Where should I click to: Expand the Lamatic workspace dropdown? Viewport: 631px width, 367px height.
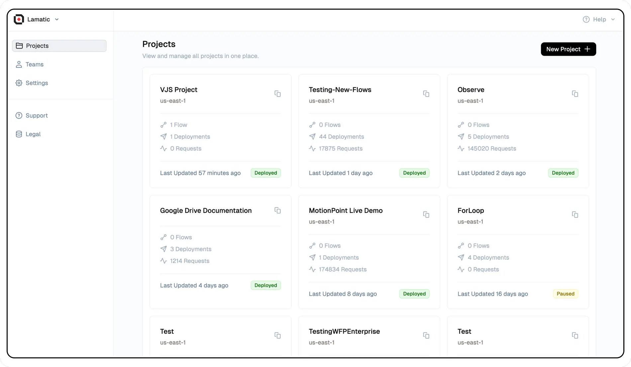point(57,20)
